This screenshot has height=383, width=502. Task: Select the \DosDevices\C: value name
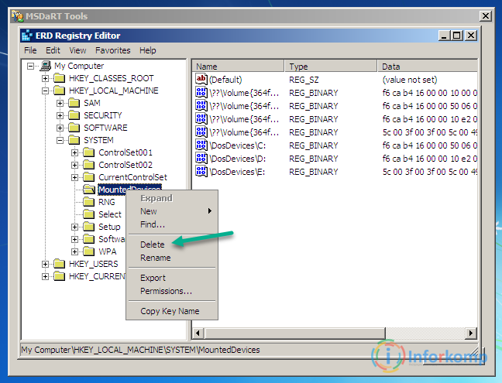(x=238, y=145)
